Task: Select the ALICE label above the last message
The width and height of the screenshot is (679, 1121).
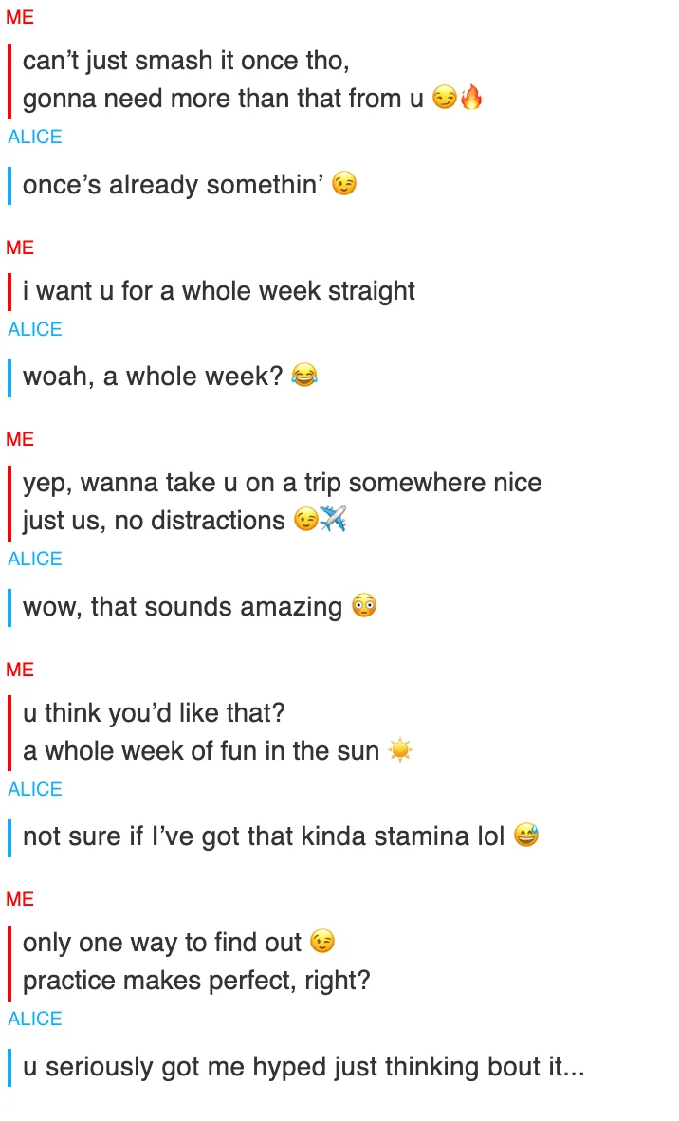Action: coord(35,1018)
